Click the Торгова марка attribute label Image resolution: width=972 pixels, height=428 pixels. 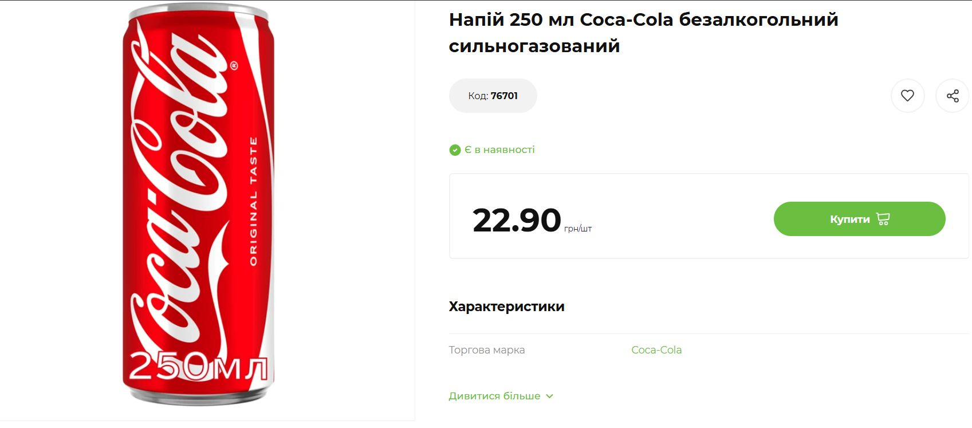486,350
